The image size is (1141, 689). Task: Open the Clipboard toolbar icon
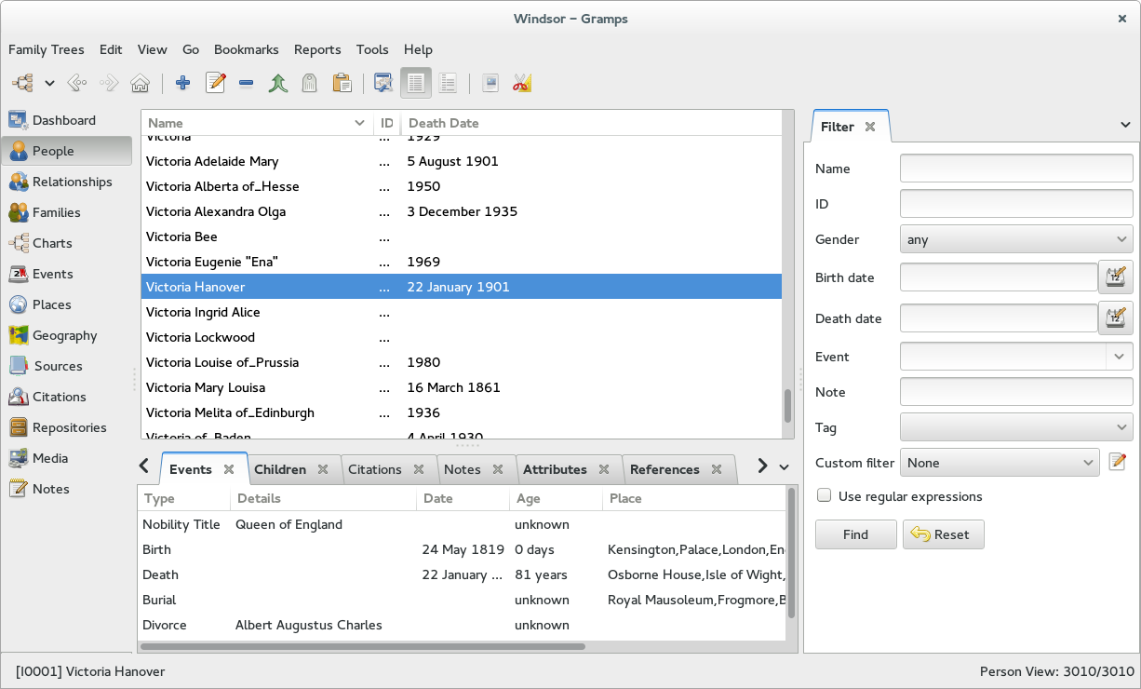tap(342, 84)
